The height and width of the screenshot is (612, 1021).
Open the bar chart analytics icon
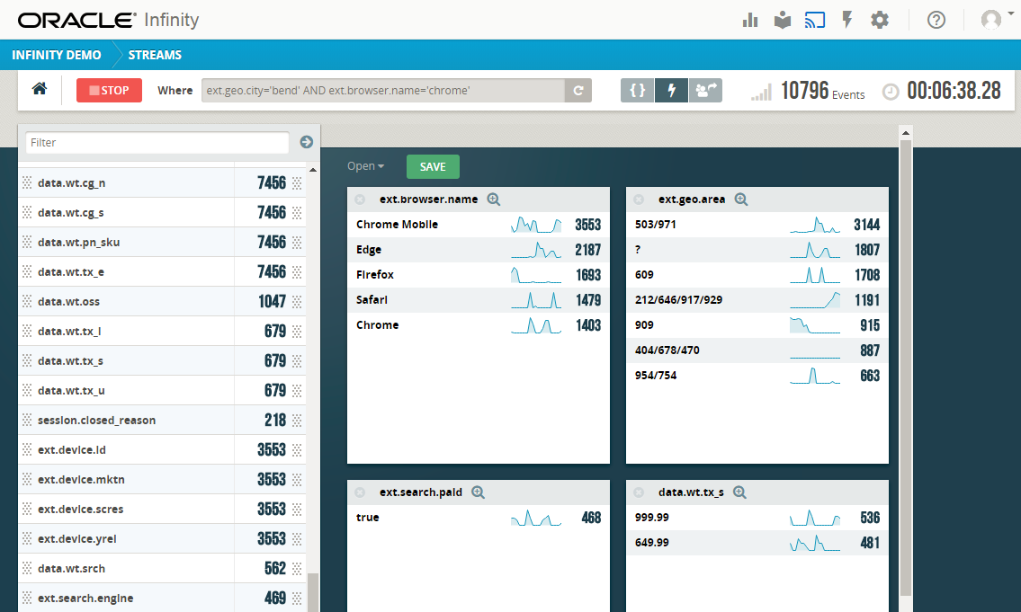(750, 20)
